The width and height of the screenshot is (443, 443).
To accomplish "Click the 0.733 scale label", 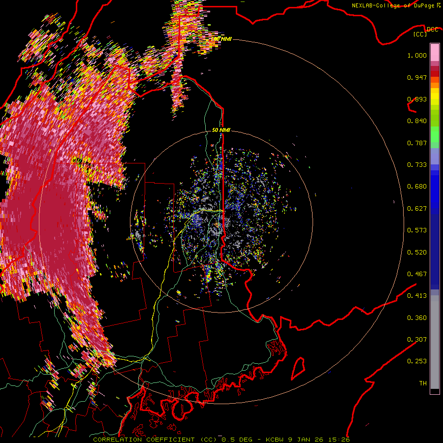I will (x=417, y=165).
